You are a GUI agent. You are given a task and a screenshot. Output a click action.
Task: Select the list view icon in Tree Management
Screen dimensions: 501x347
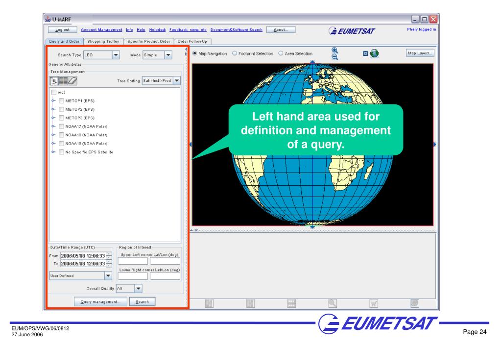[63, 81]
